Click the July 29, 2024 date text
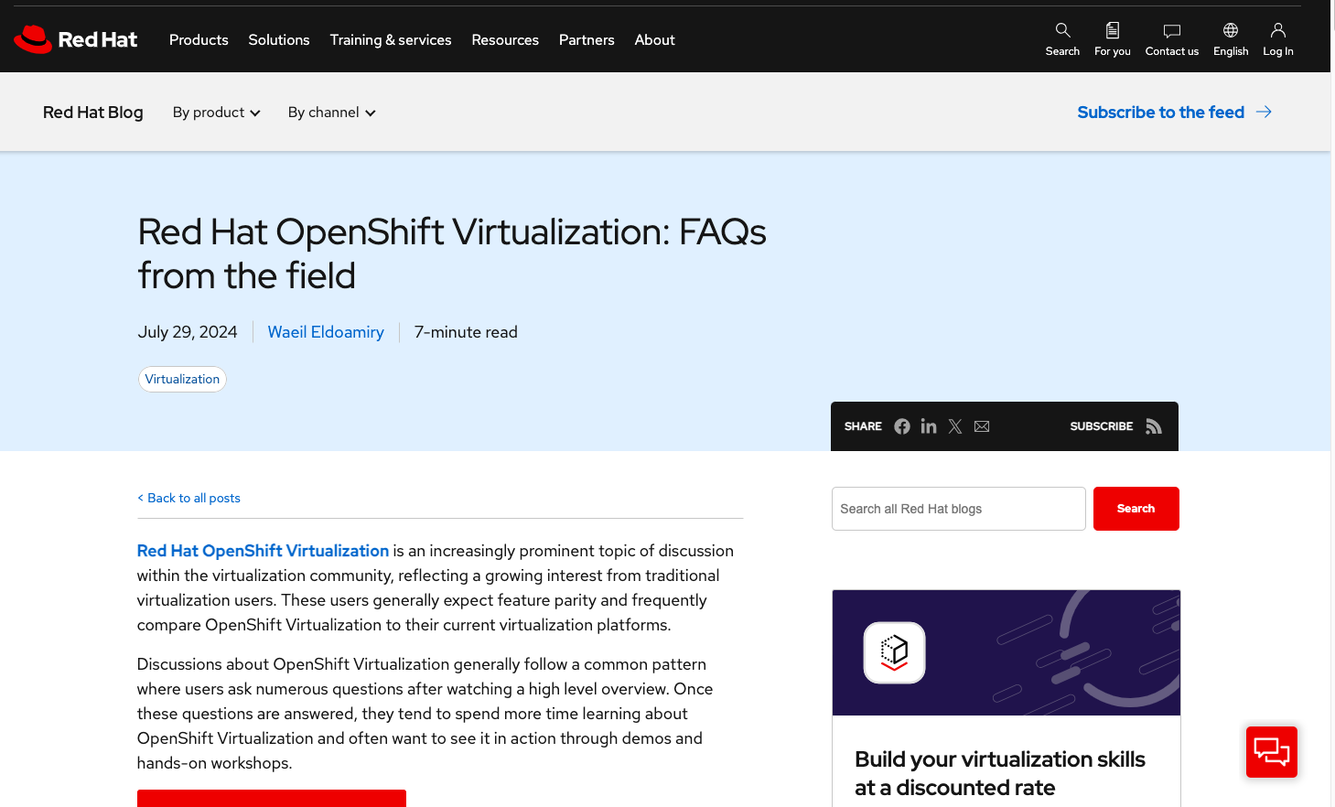This screenshot has height=807, width=1335. click(188, 332)
